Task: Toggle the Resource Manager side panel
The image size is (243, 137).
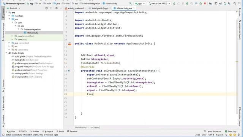Action: coord(3,32)
